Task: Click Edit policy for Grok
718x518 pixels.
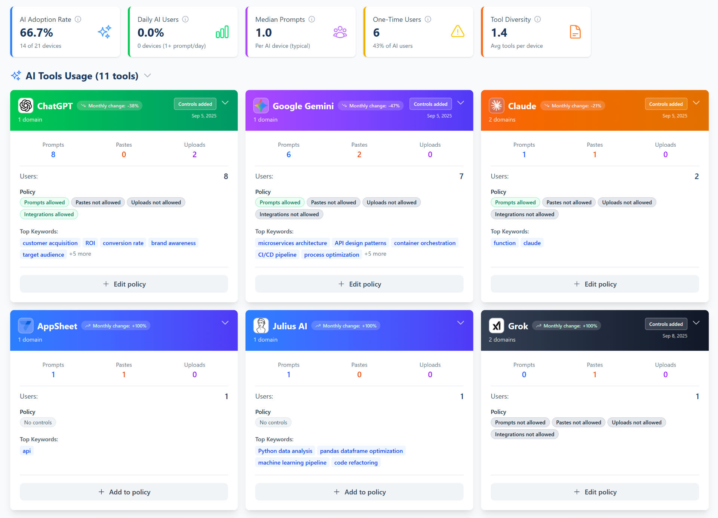Action: coord(595,492)
